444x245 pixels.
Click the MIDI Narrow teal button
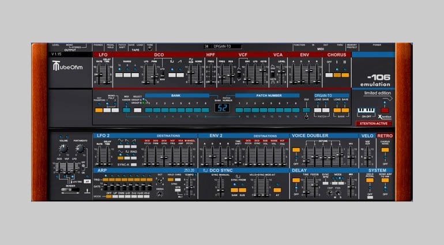tap(127, 110)
